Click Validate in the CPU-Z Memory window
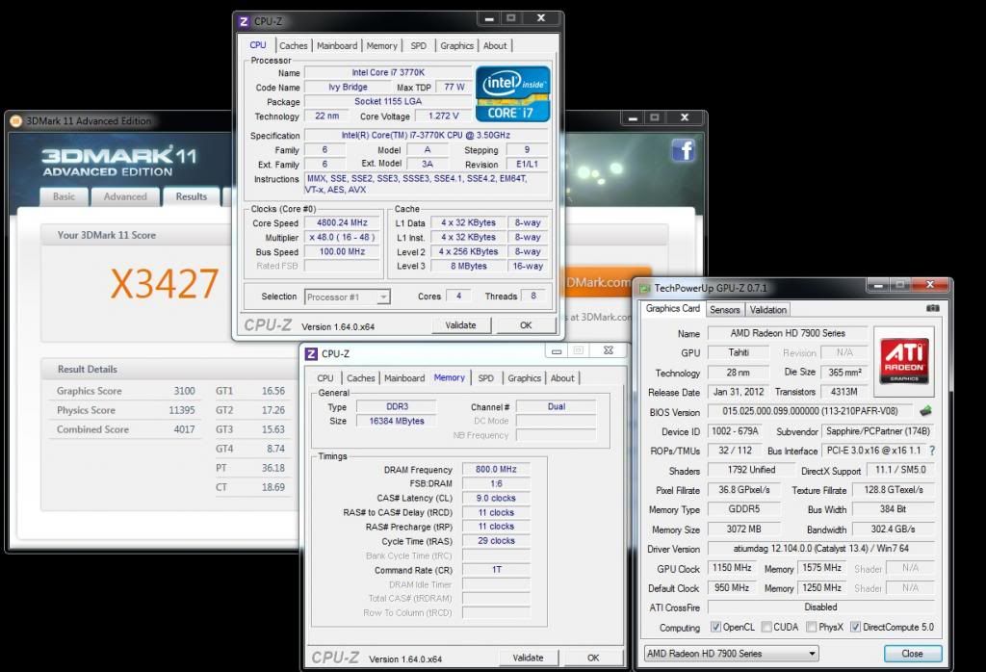986x672 pixels. [x=528, y=658]
